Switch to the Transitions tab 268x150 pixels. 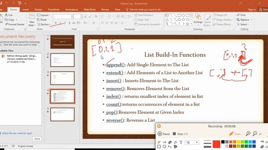tap(54, 10)
